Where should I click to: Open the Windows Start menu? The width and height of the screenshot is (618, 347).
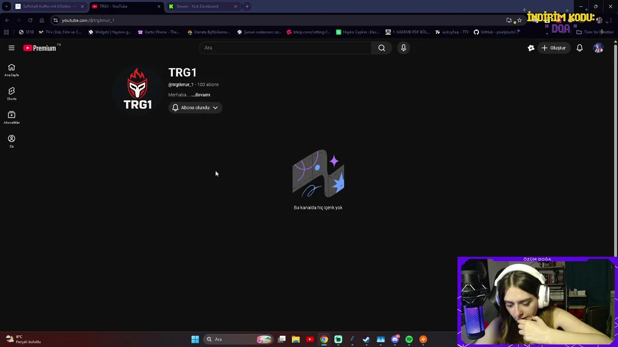(195, 339)
